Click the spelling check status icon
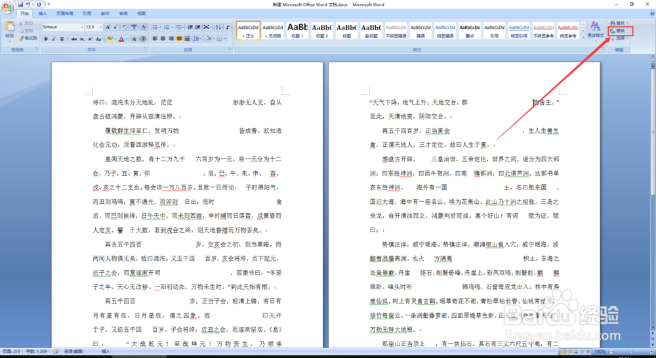 56,351
